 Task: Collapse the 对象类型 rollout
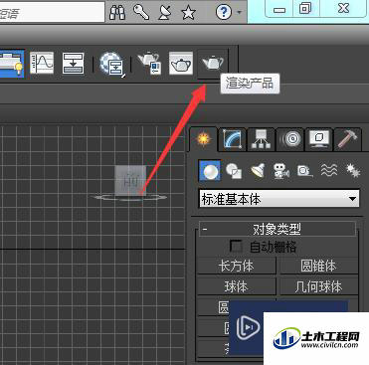pos(277,229)
